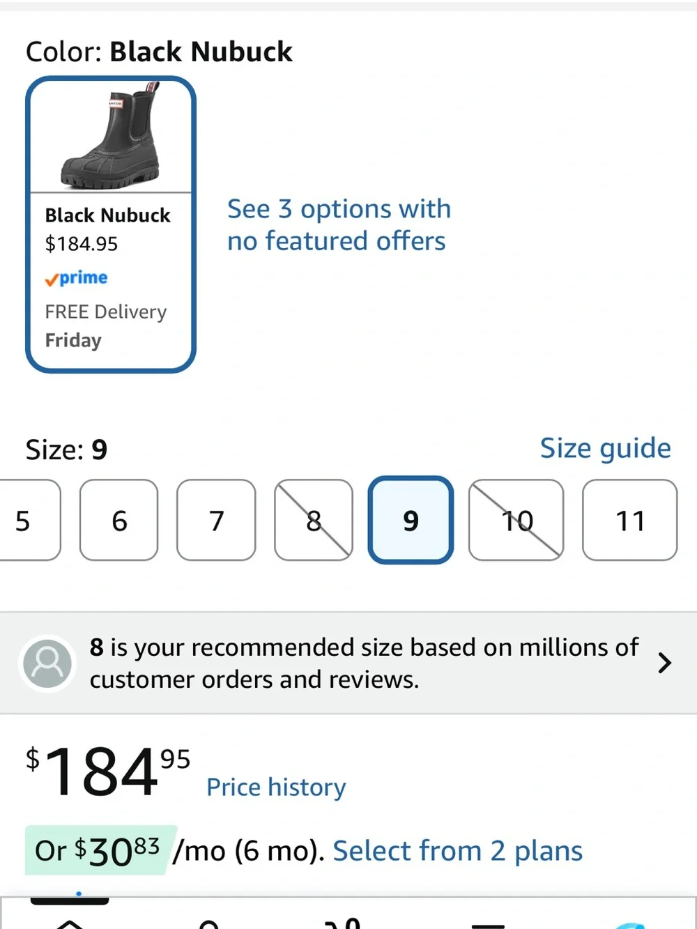Open the 8 is your recommended size banner

[348, 663]
